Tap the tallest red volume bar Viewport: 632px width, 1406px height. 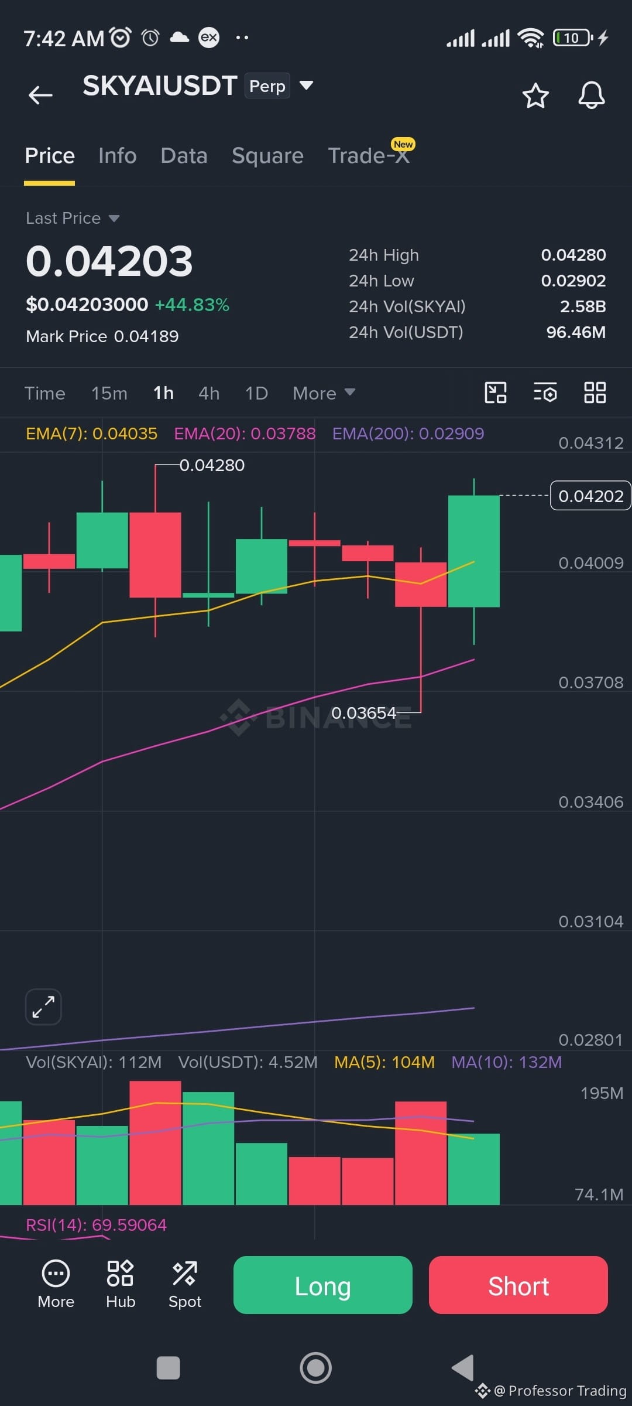155,1143
